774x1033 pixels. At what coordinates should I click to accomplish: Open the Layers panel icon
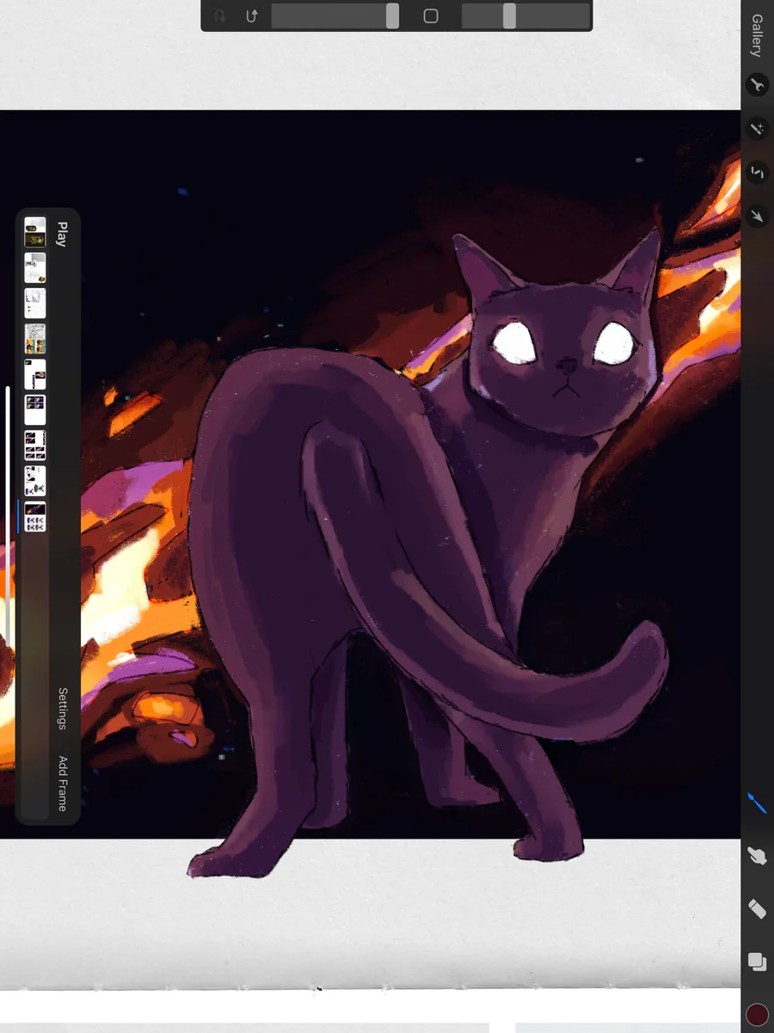tap(757, 962)
